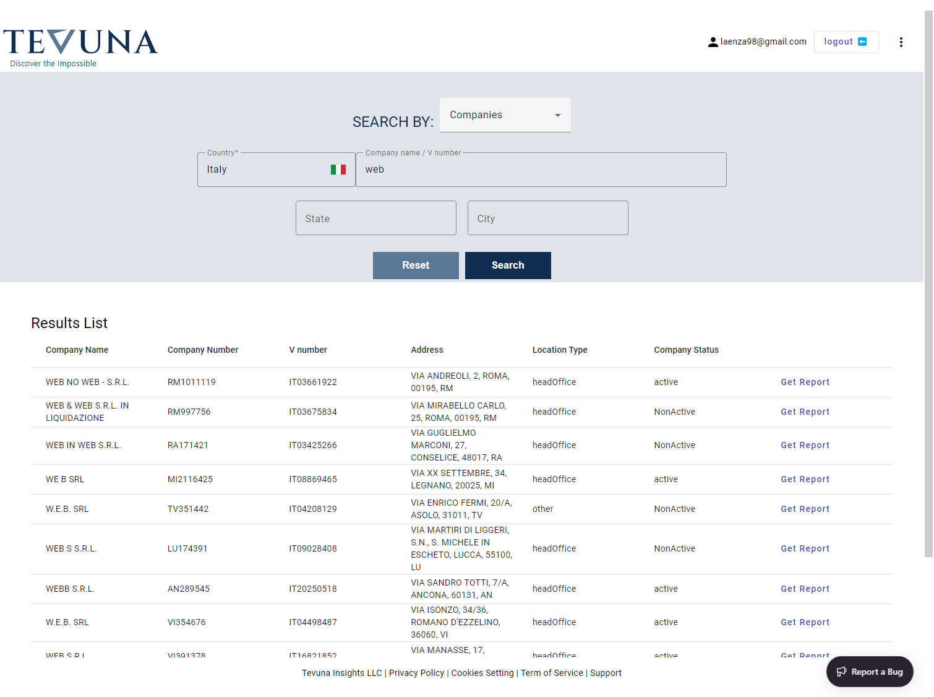Click the Company name / V number field
934x697 pixels.
pos(541,170)
